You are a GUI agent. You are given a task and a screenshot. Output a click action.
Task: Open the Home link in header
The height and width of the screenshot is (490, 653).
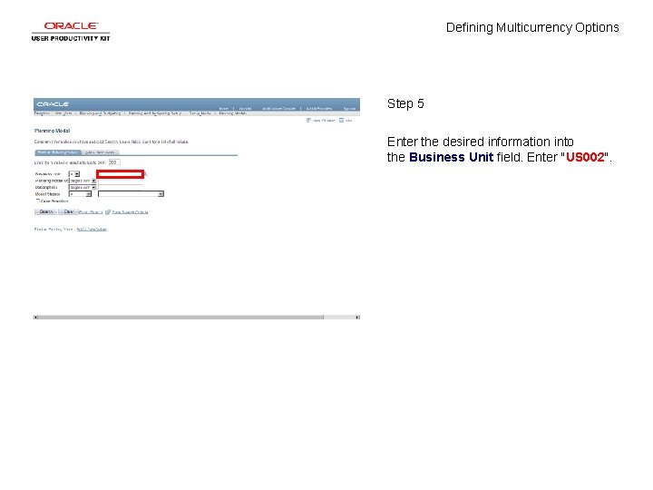point(224,108)
